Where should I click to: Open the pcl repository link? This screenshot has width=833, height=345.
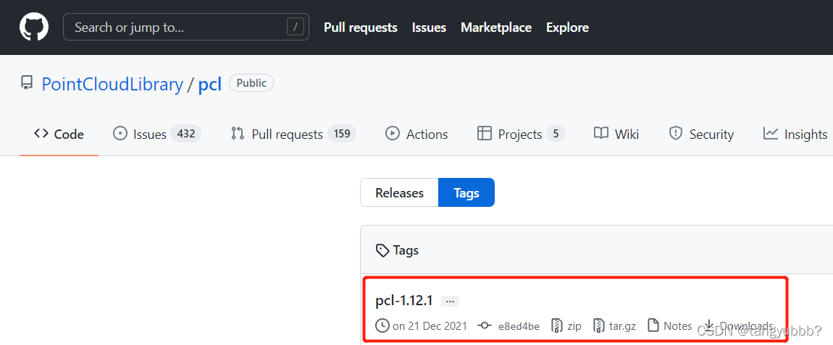[x=210, y=85]
